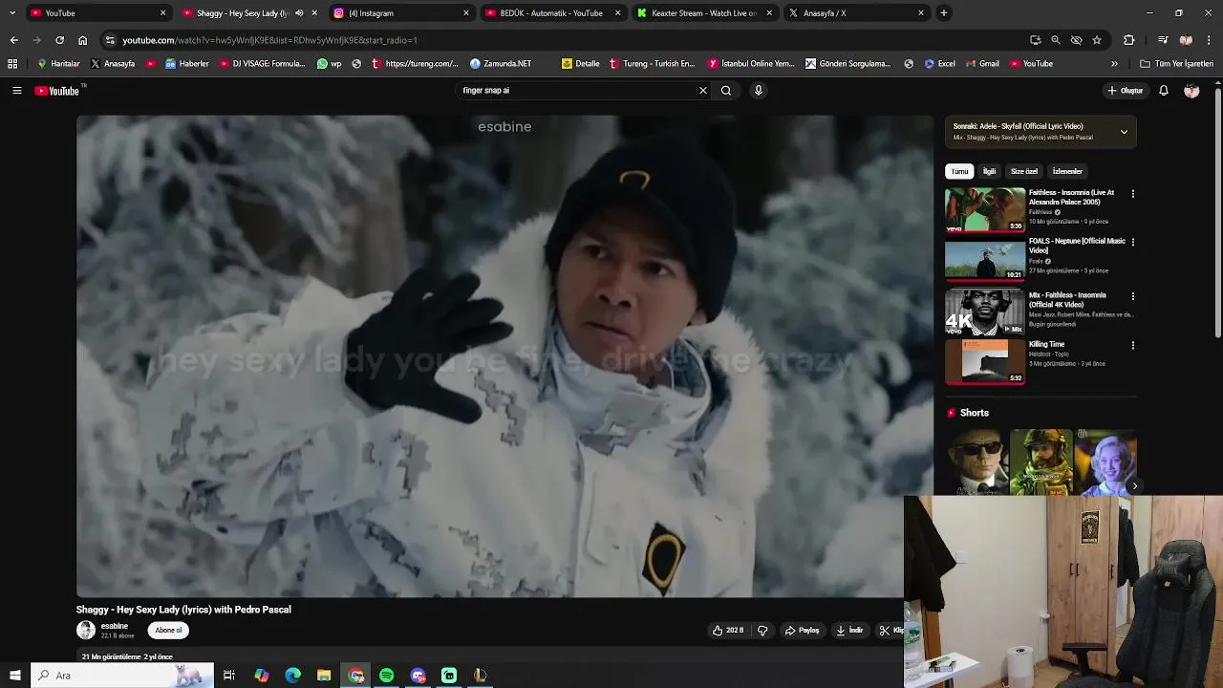The image size is (1223, 688).
Task: Reload the page
Action: coord(59,40)
